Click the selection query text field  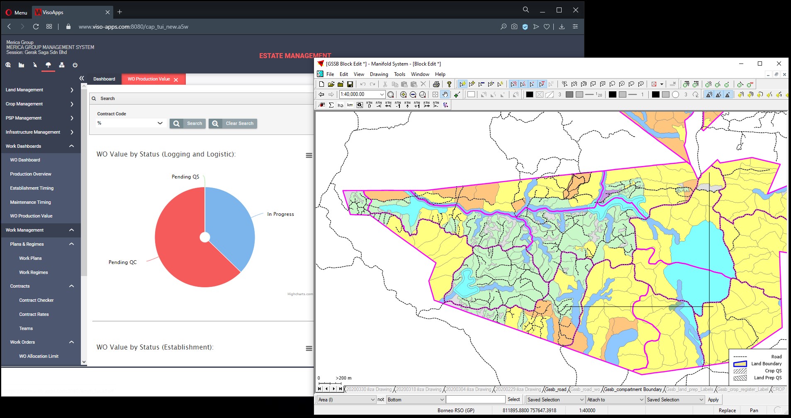(475, 400)
